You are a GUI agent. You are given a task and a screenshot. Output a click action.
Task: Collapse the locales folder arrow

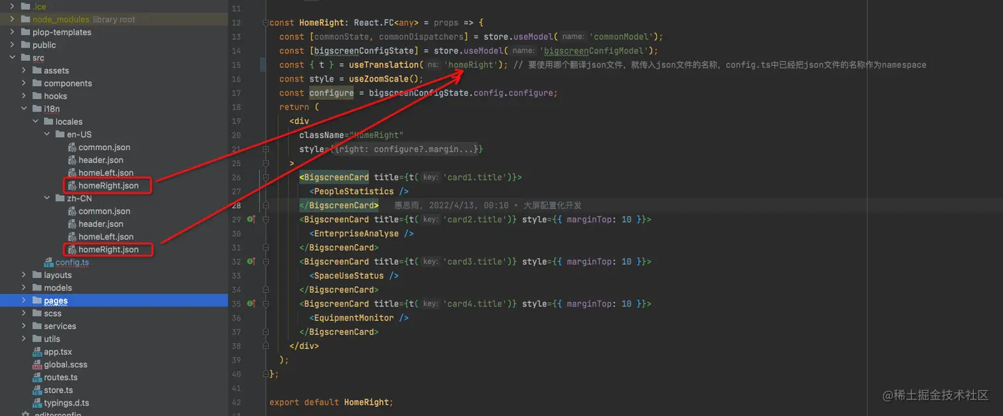coord(35,121)
